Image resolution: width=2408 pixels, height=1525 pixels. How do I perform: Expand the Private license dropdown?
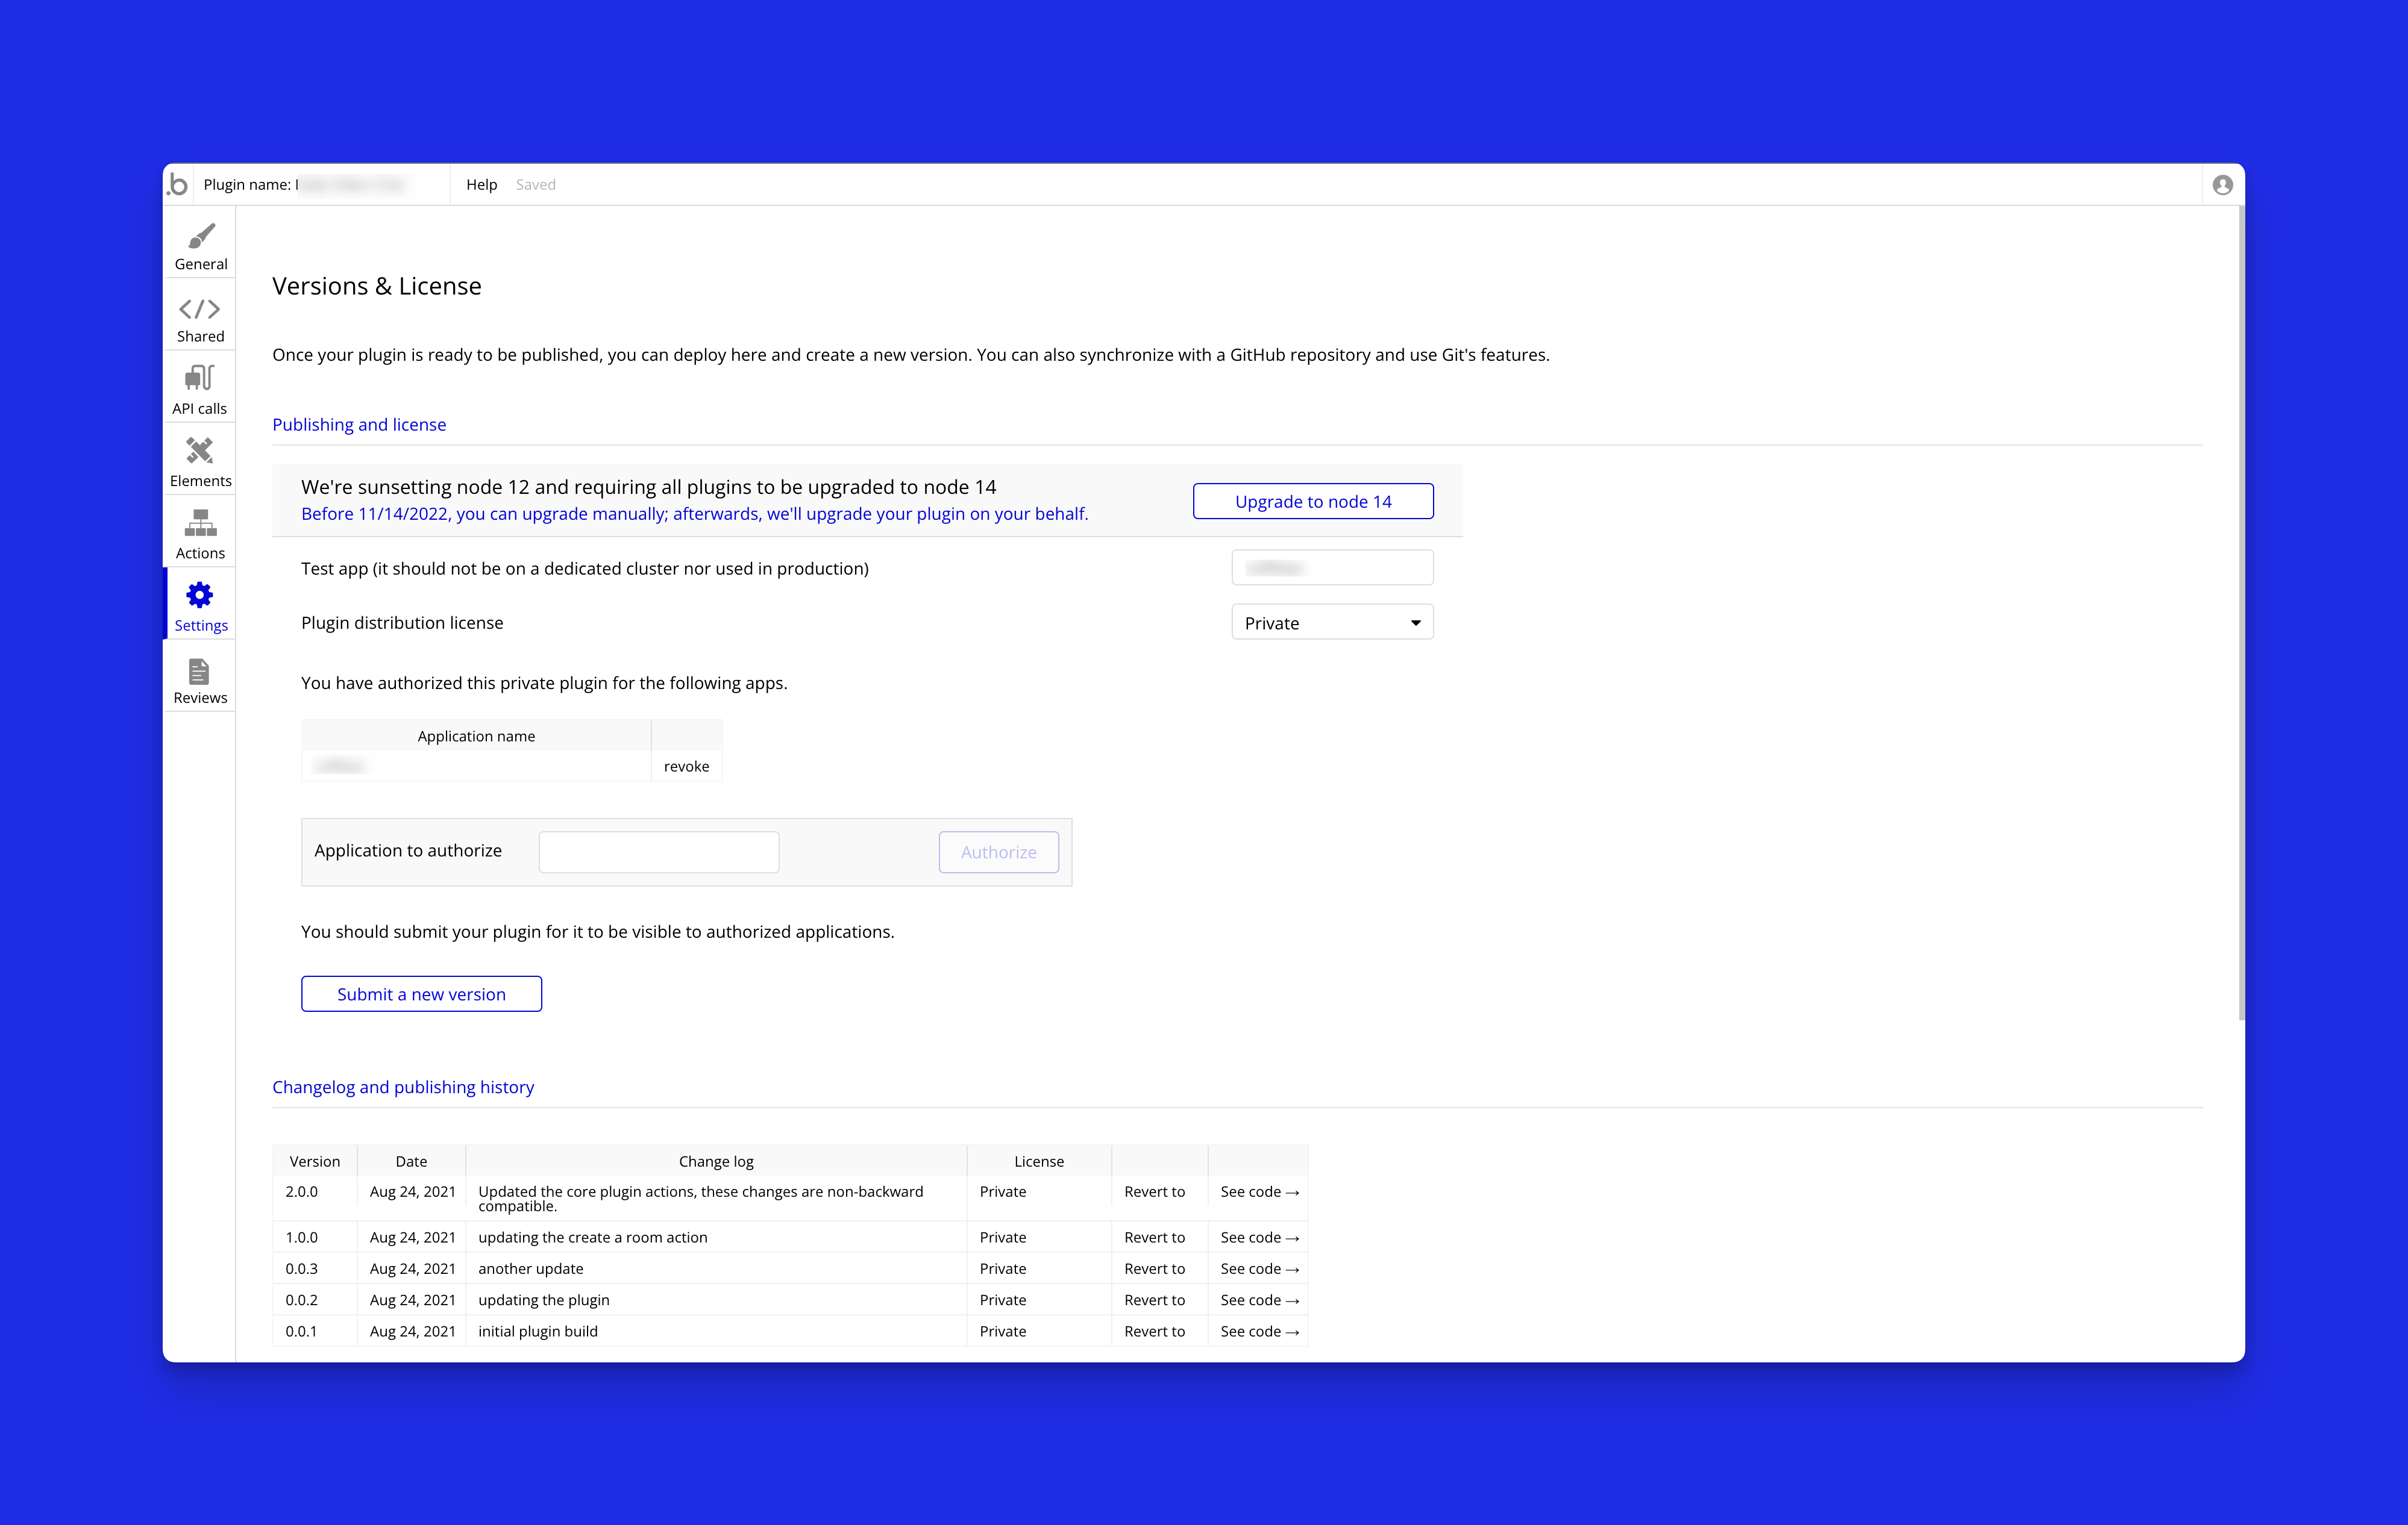coord(1332,623)
